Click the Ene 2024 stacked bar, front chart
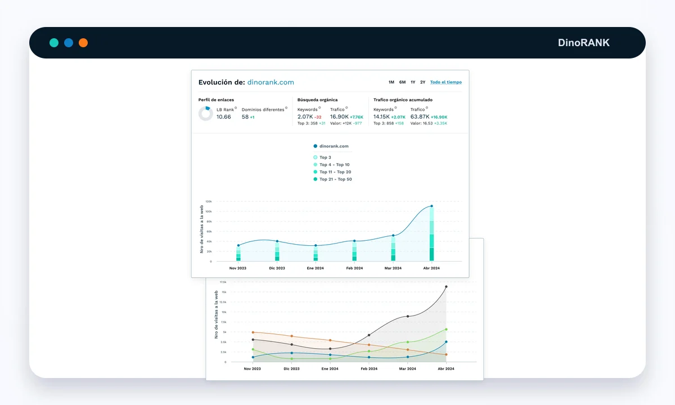The image size is (675, 405). [316, 254]
